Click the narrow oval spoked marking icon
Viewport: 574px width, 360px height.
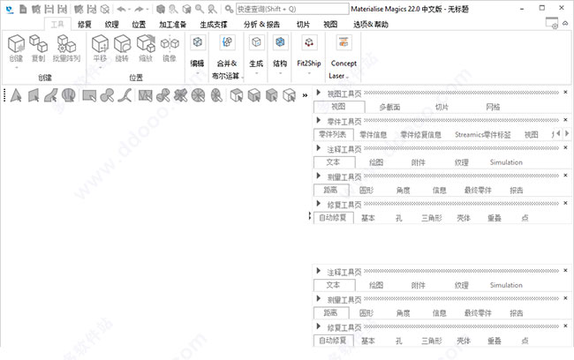pos(216,95)
